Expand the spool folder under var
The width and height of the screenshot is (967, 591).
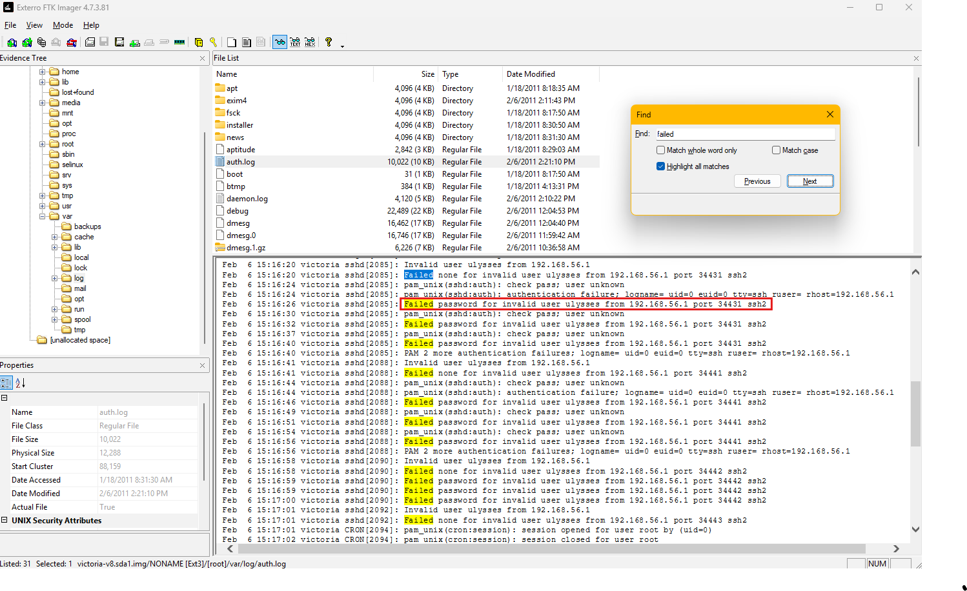pyautogui.click(x=55, y=319)
